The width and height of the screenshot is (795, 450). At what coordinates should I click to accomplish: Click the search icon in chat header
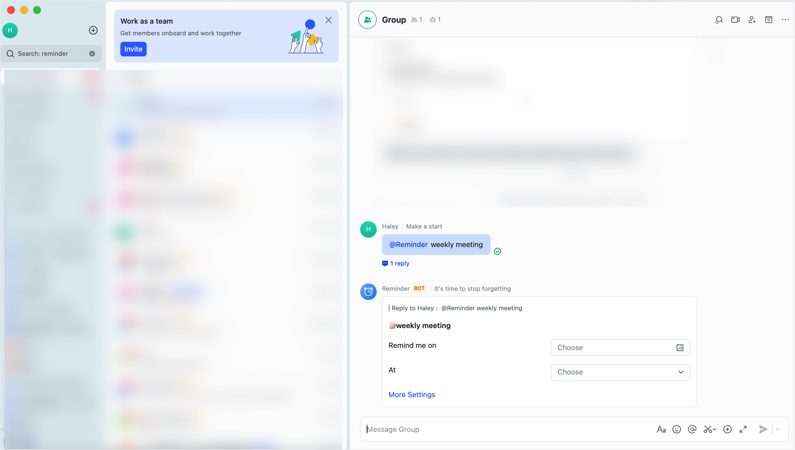pos(719,20)
